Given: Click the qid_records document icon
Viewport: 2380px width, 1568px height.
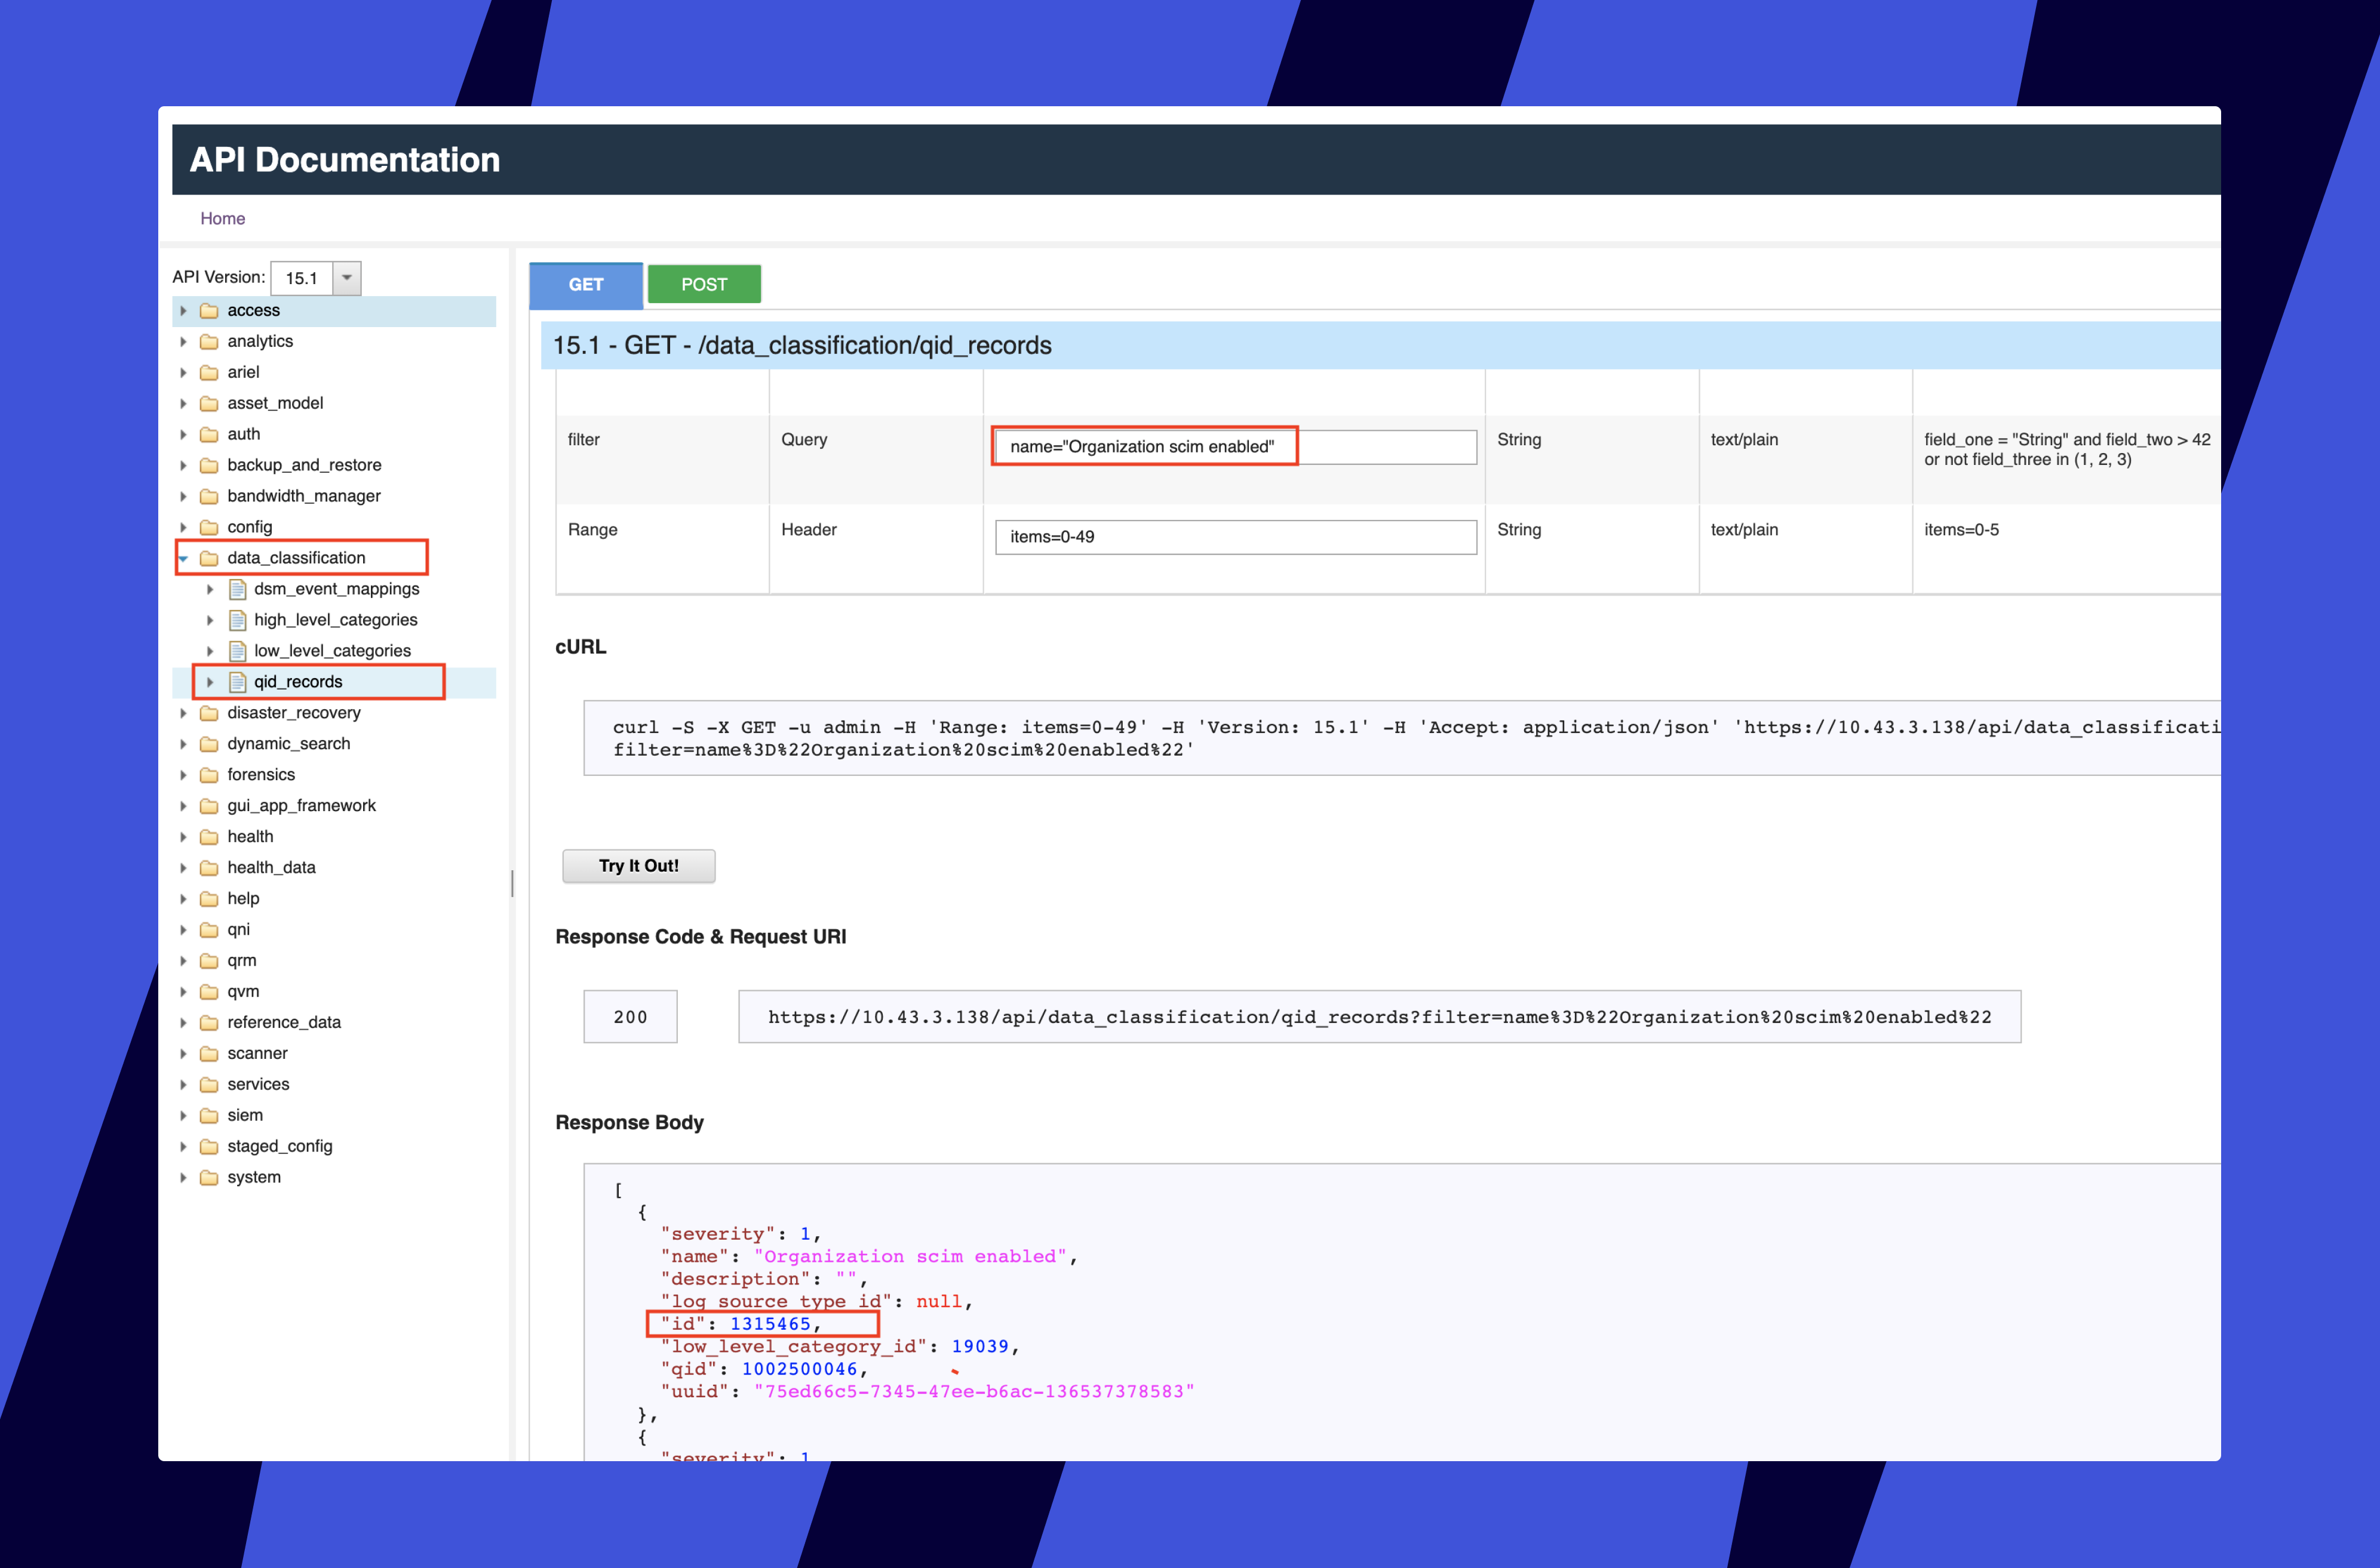Looking at the screenshot, I should (x=237, y=682).
